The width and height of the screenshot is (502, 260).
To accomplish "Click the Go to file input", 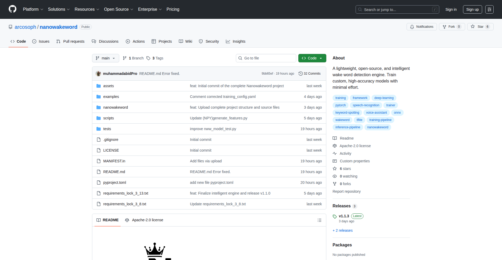I will pos(266,58).
